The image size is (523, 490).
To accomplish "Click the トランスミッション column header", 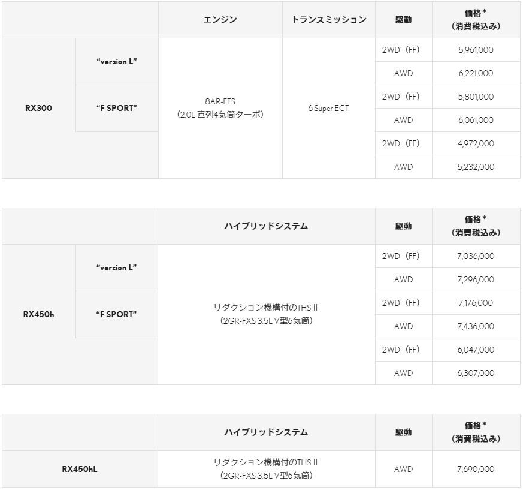I will [x=329, y=20].
